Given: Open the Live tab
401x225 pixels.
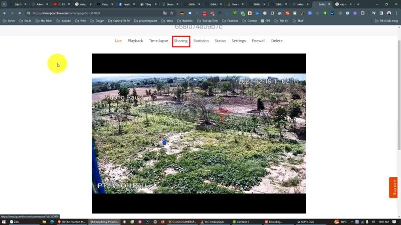Looking at the screenshot, I should point(118,41).
